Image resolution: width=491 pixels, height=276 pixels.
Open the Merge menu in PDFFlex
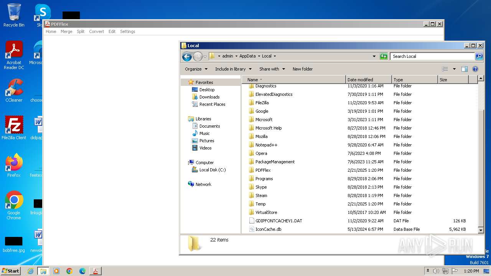(66, 31)
